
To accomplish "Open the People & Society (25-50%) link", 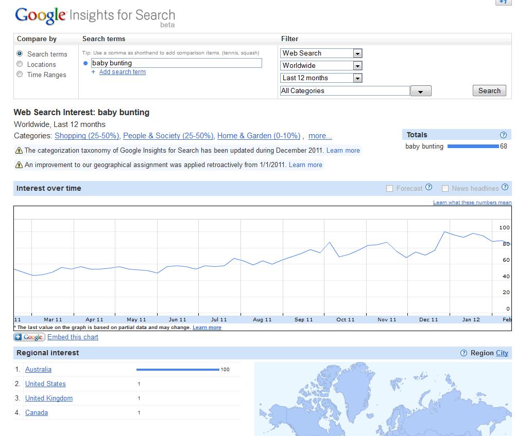I will [168, 136].
